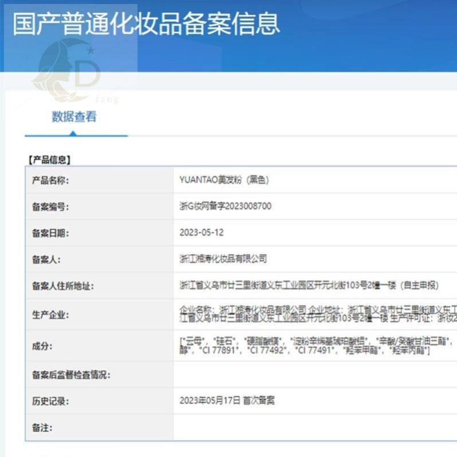
Task: Select the 备案人 company name value
Action: 223,259
